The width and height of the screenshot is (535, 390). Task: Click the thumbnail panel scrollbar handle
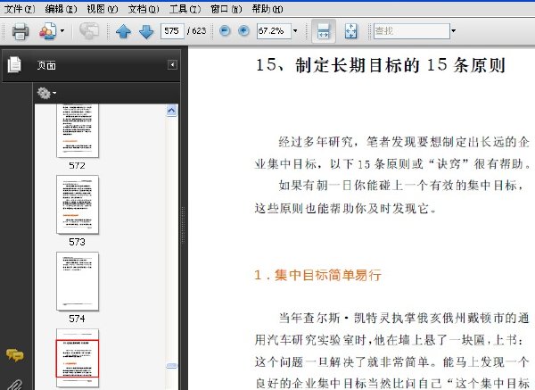171,366
